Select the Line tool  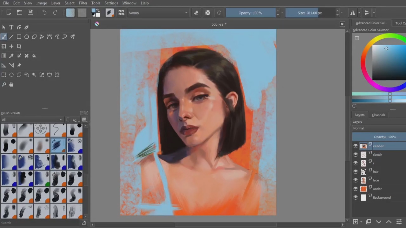(x=11, y=37)
